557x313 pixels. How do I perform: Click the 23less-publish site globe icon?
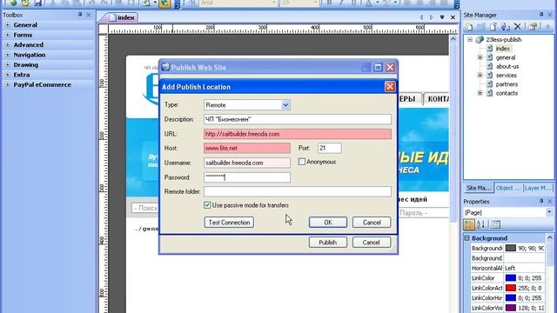[x=480, y=39]
